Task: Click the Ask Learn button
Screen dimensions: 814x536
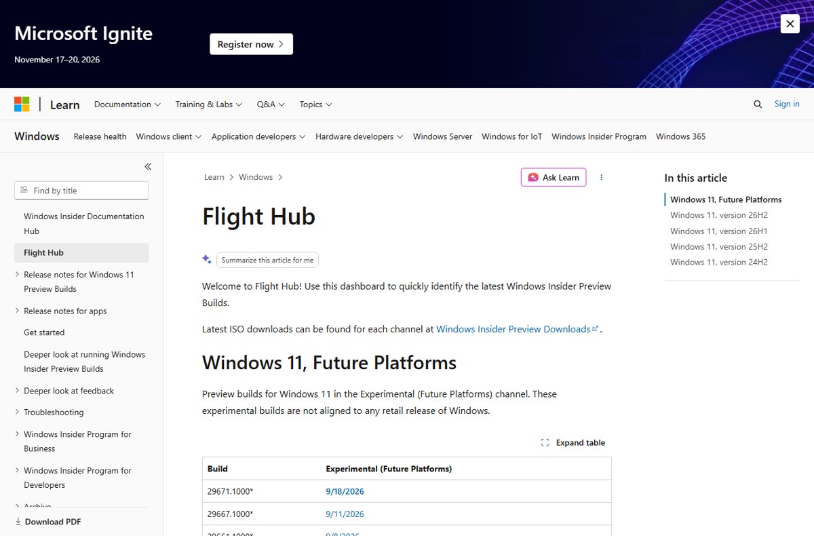Action: pos(554,177)
